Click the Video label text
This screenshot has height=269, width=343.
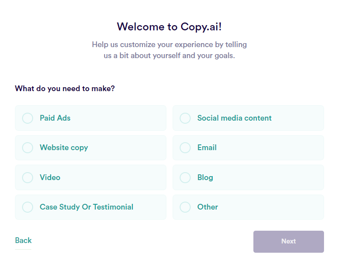coord(50,177)
